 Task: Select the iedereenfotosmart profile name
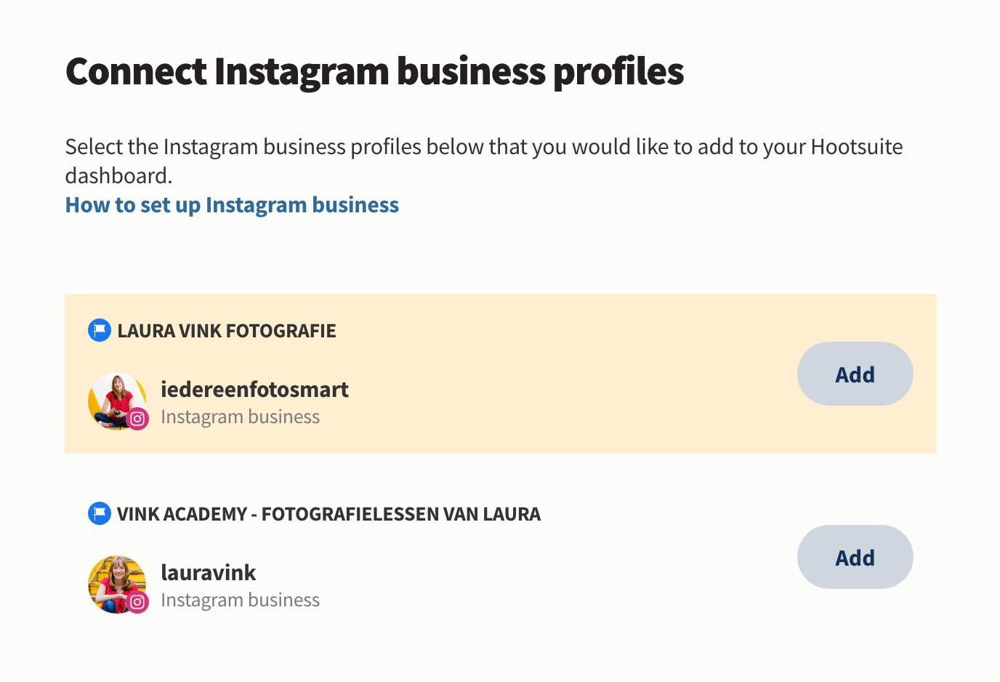coord(255,389)
